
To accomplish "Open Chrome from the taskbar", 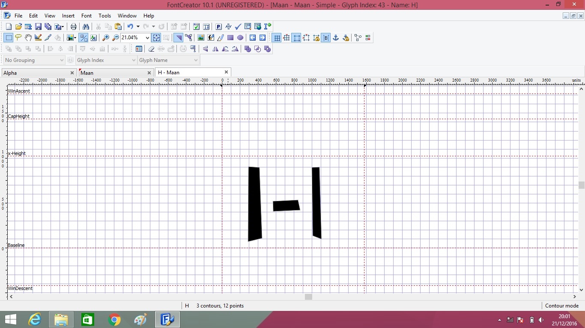I will pos(114,319).
